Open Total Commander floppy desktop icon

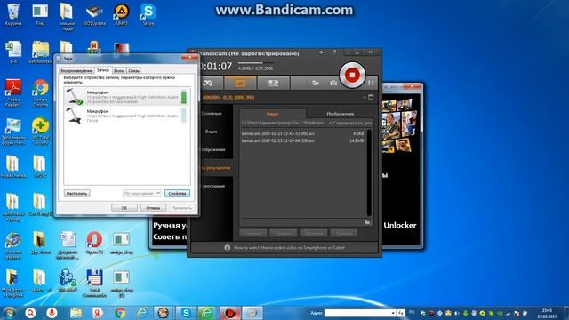[94, 284]
